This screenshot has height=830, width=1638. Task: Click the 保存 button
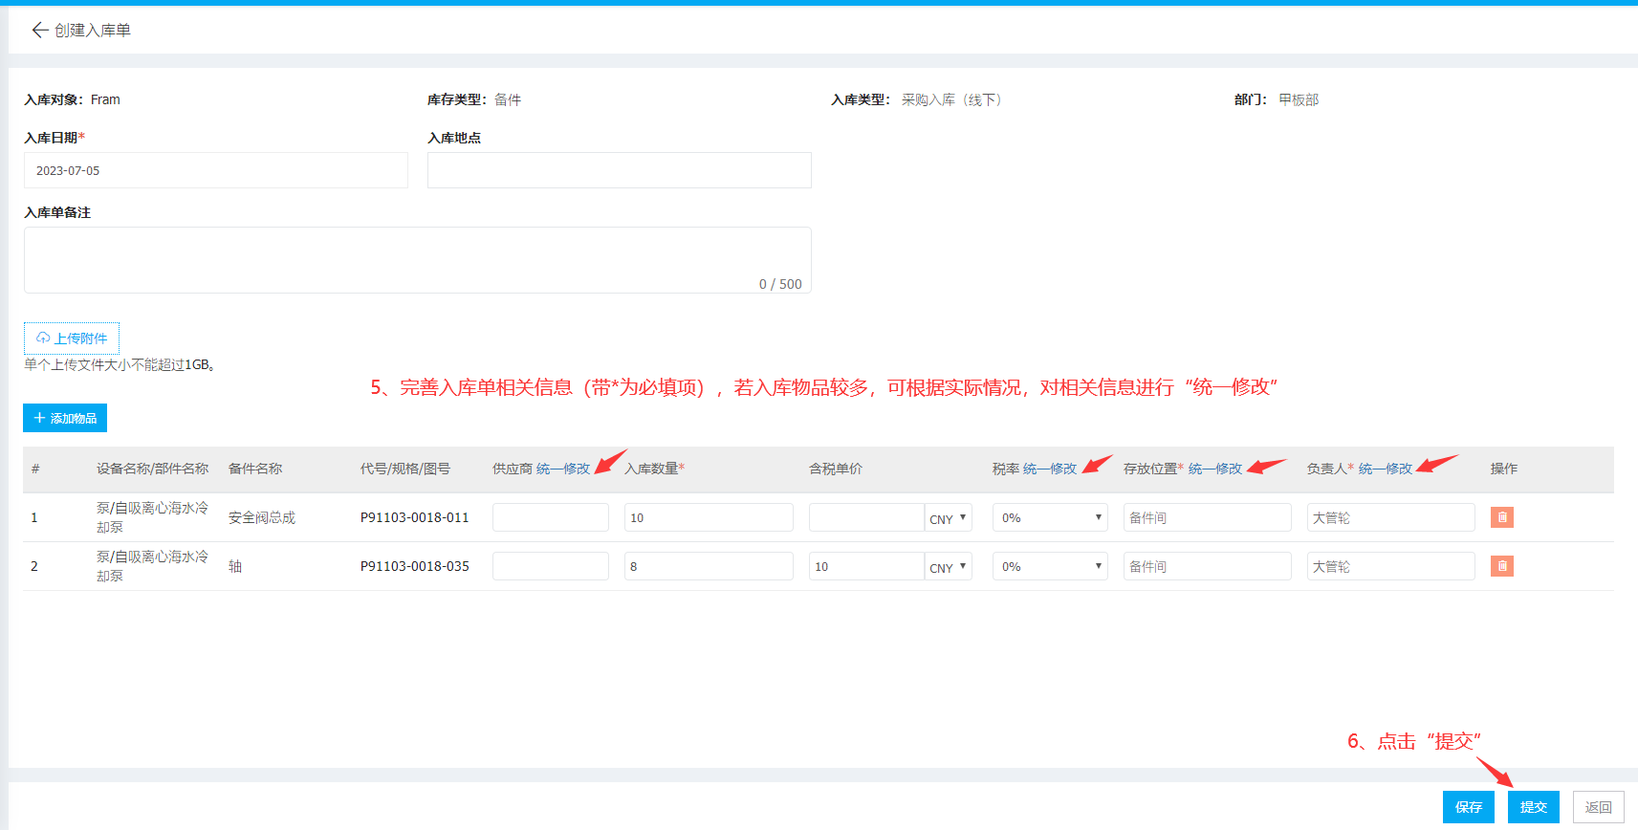[x=1468, y=807]
